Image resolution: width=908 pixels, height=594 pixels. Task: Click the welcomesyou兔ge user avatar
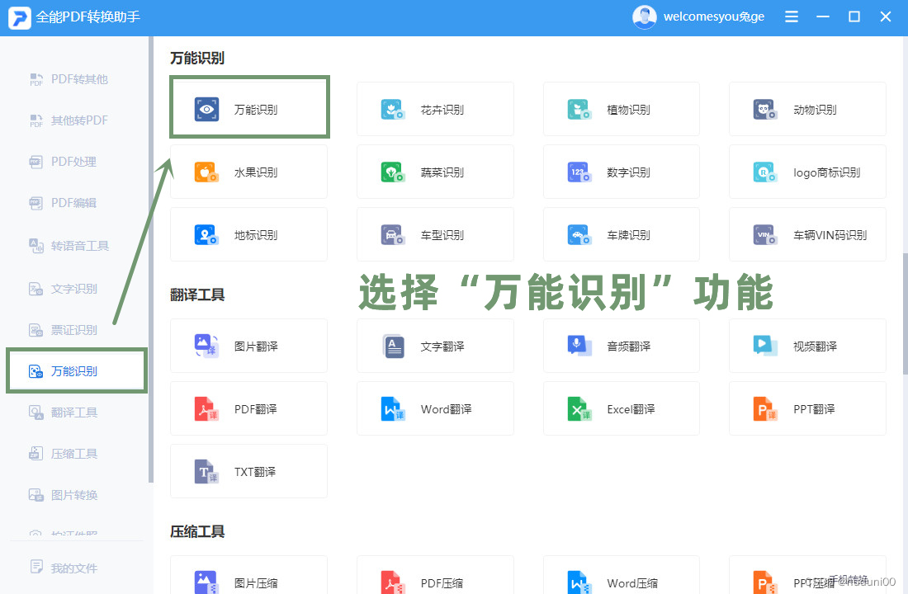(645, 16)
